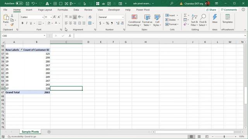Click the Insert Function fx icon
The image size is (248, 139).
tap(70, 36)
